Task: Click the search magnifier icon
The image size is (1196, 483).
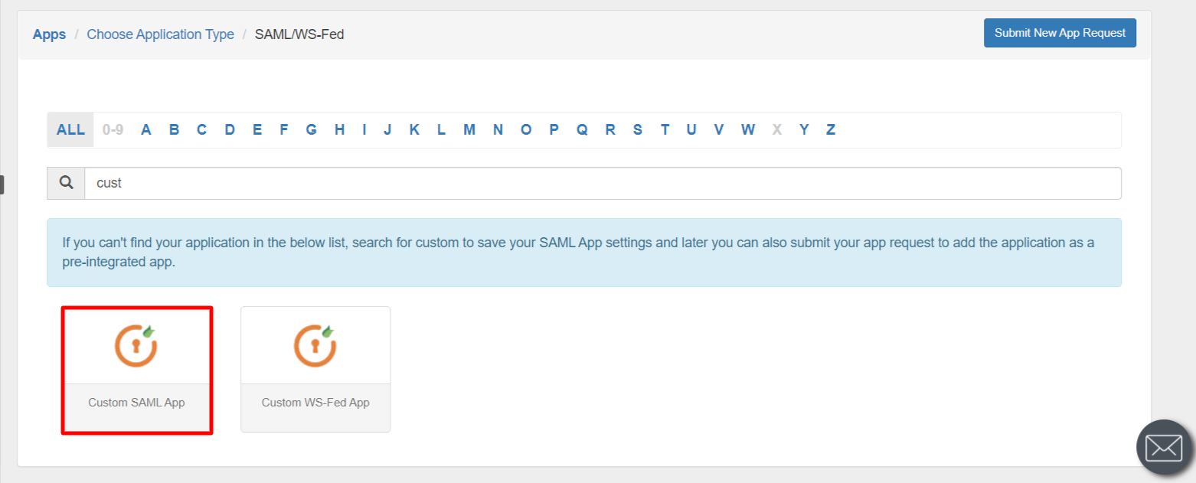Action: point(67,183)
